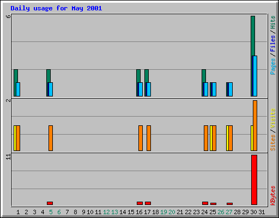Click the y-axis value 2

tap(8, 100)
